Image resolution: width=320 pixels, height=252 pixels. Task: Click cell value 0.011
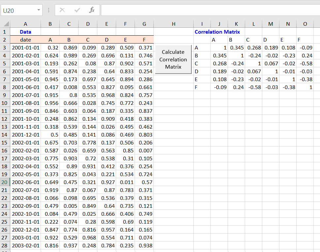click(125, 182)
